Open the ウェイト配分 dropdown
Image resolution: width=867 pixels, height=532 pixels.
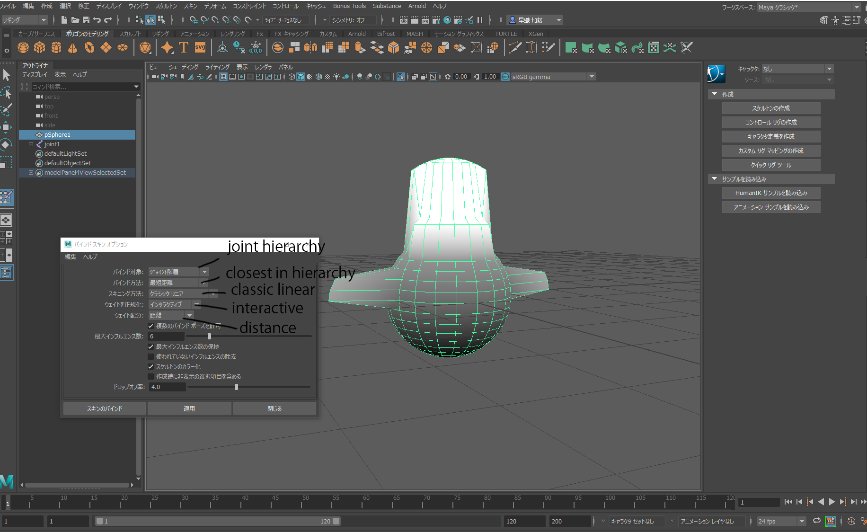coord(171,315)
